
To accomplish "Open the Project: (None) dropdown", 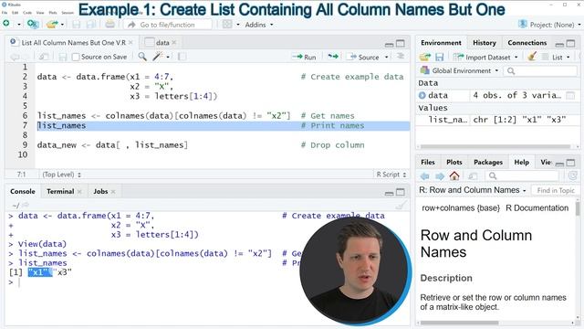I will (x=550, y=25).
